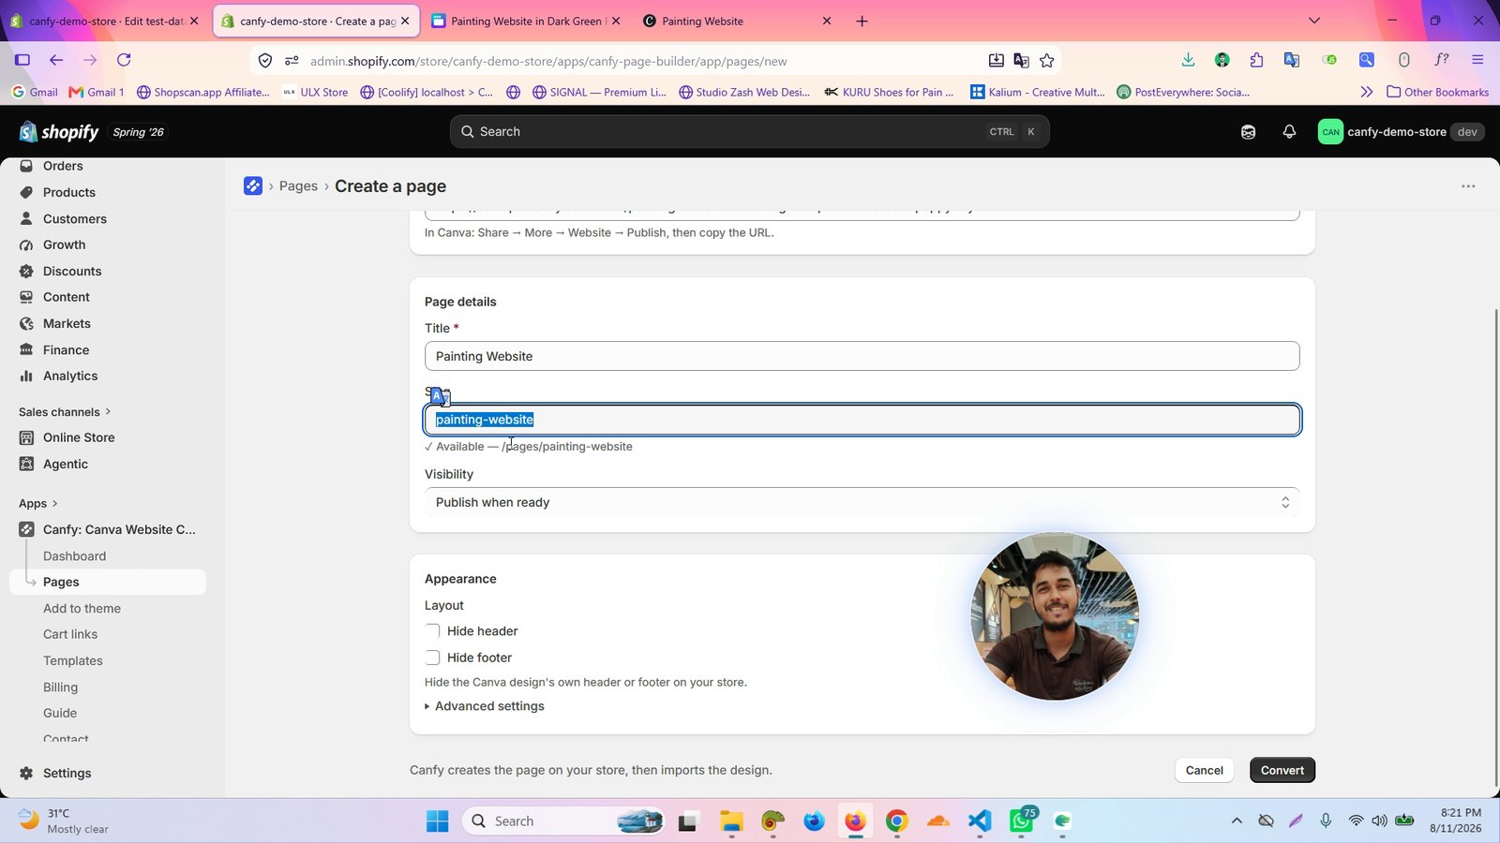Image resolution: width=1500 pixels, height=843 pixels.
Task: Click the Settings gear in sidebar
Action: point(26,773)
